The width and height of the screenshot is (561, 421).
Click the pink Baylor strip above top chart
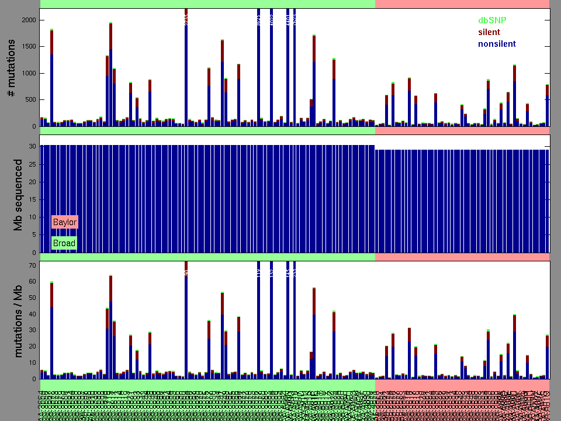tap(462, 4)
